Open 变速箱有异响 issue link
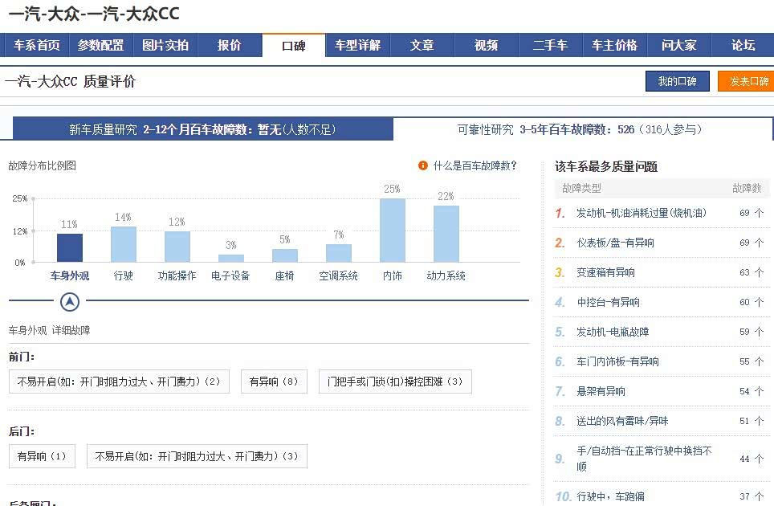Viewport: 774px width, 506px height. [x=605, y=272]
